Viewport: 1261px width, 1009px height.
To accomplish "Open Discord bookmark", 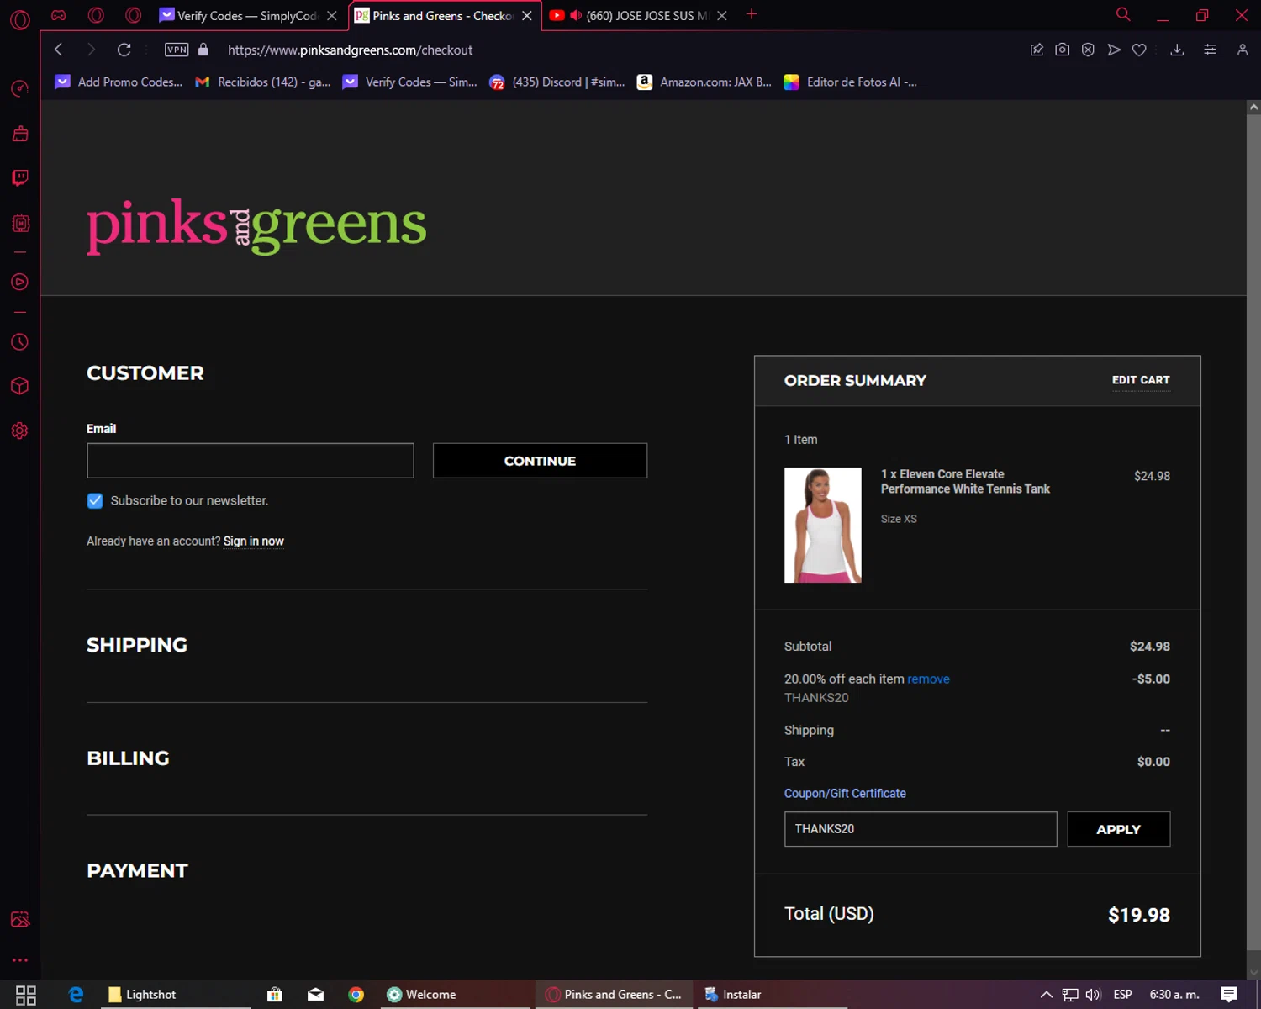I will tap(557, 82).
